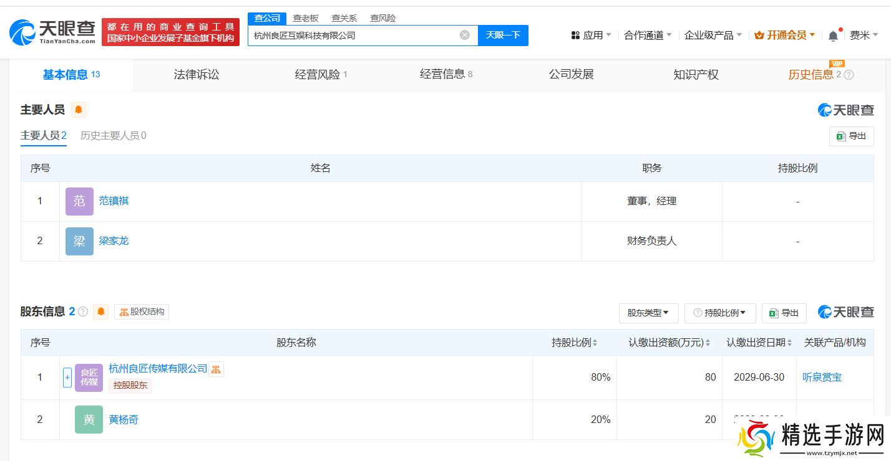This screenshot has width=891, height=461.
Task: Click the Tianyancha logo icon
Action: 22,32
